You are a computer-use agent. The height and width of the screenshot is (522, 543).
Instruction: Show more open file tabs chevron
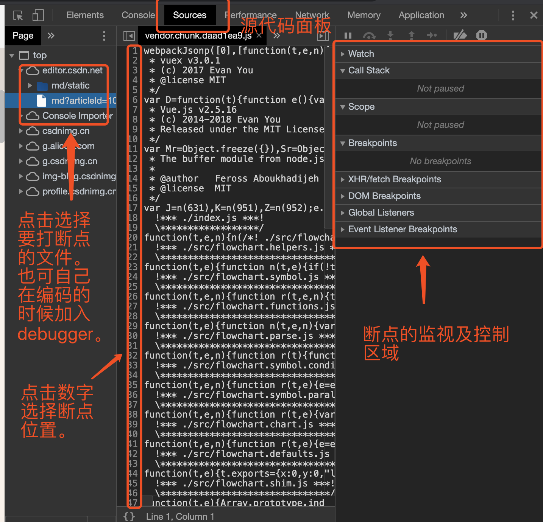pyautogui.click(x=276, y=36)
